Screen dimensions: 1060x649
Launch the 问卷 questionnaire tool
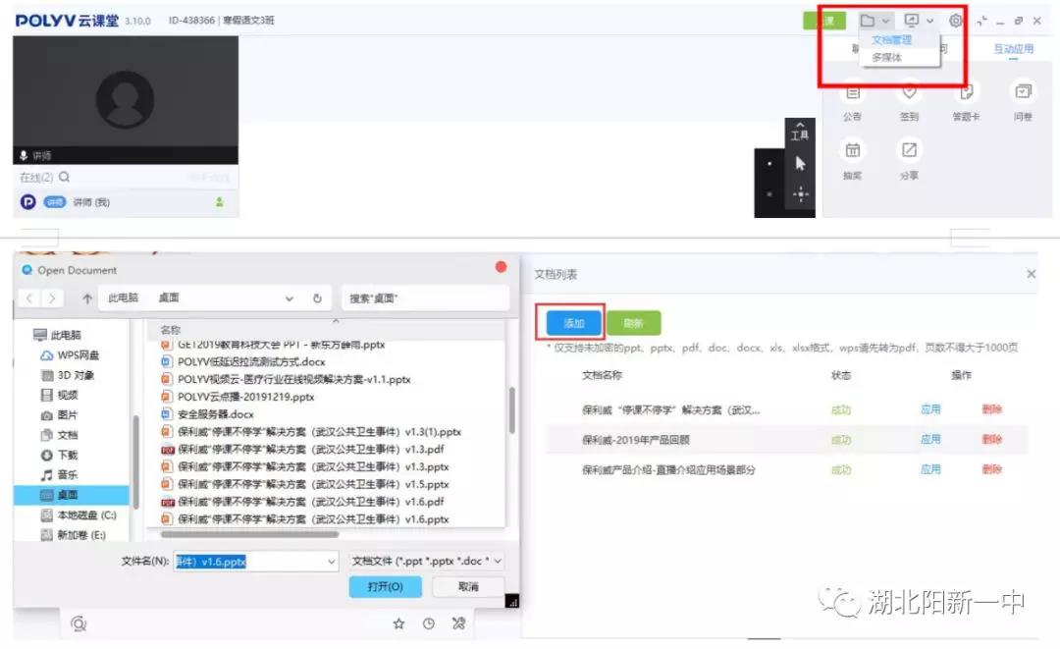tap(1023, 93)
